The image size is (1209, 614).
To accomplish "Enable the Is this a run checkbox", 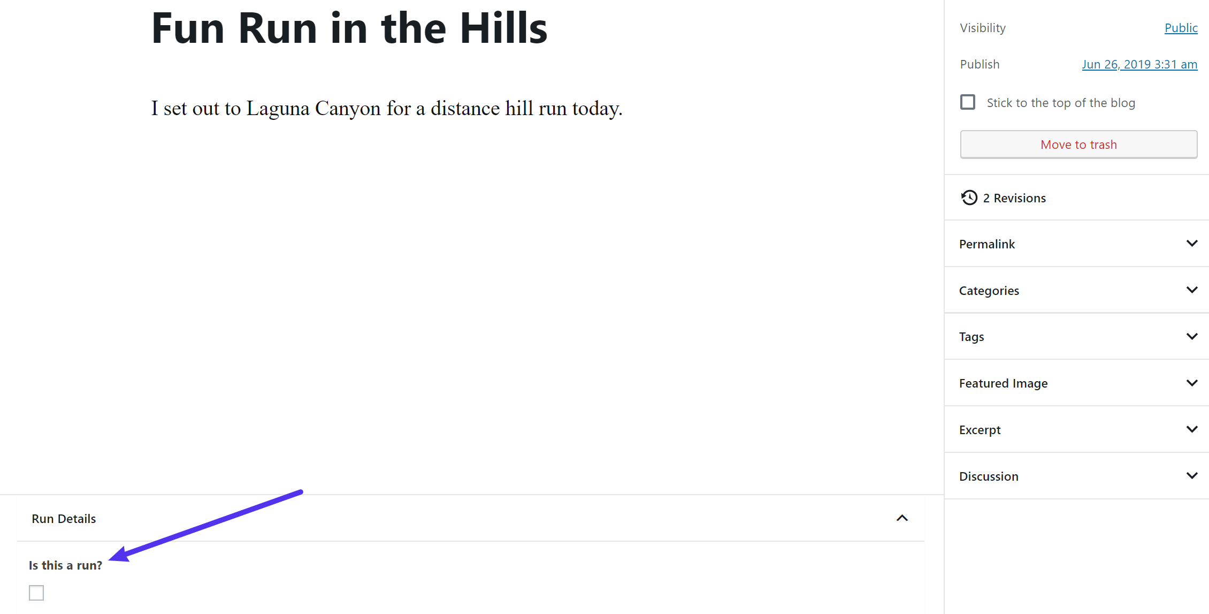I will click(x=35, y=592).
